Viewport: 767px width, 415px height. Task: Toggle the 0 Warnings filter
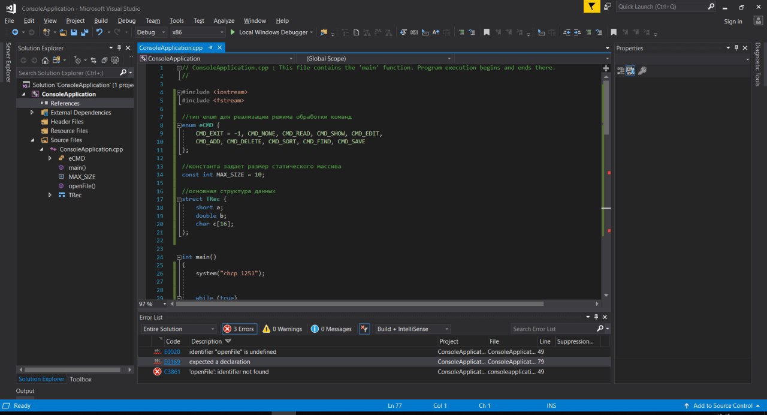tap(282, 329)
